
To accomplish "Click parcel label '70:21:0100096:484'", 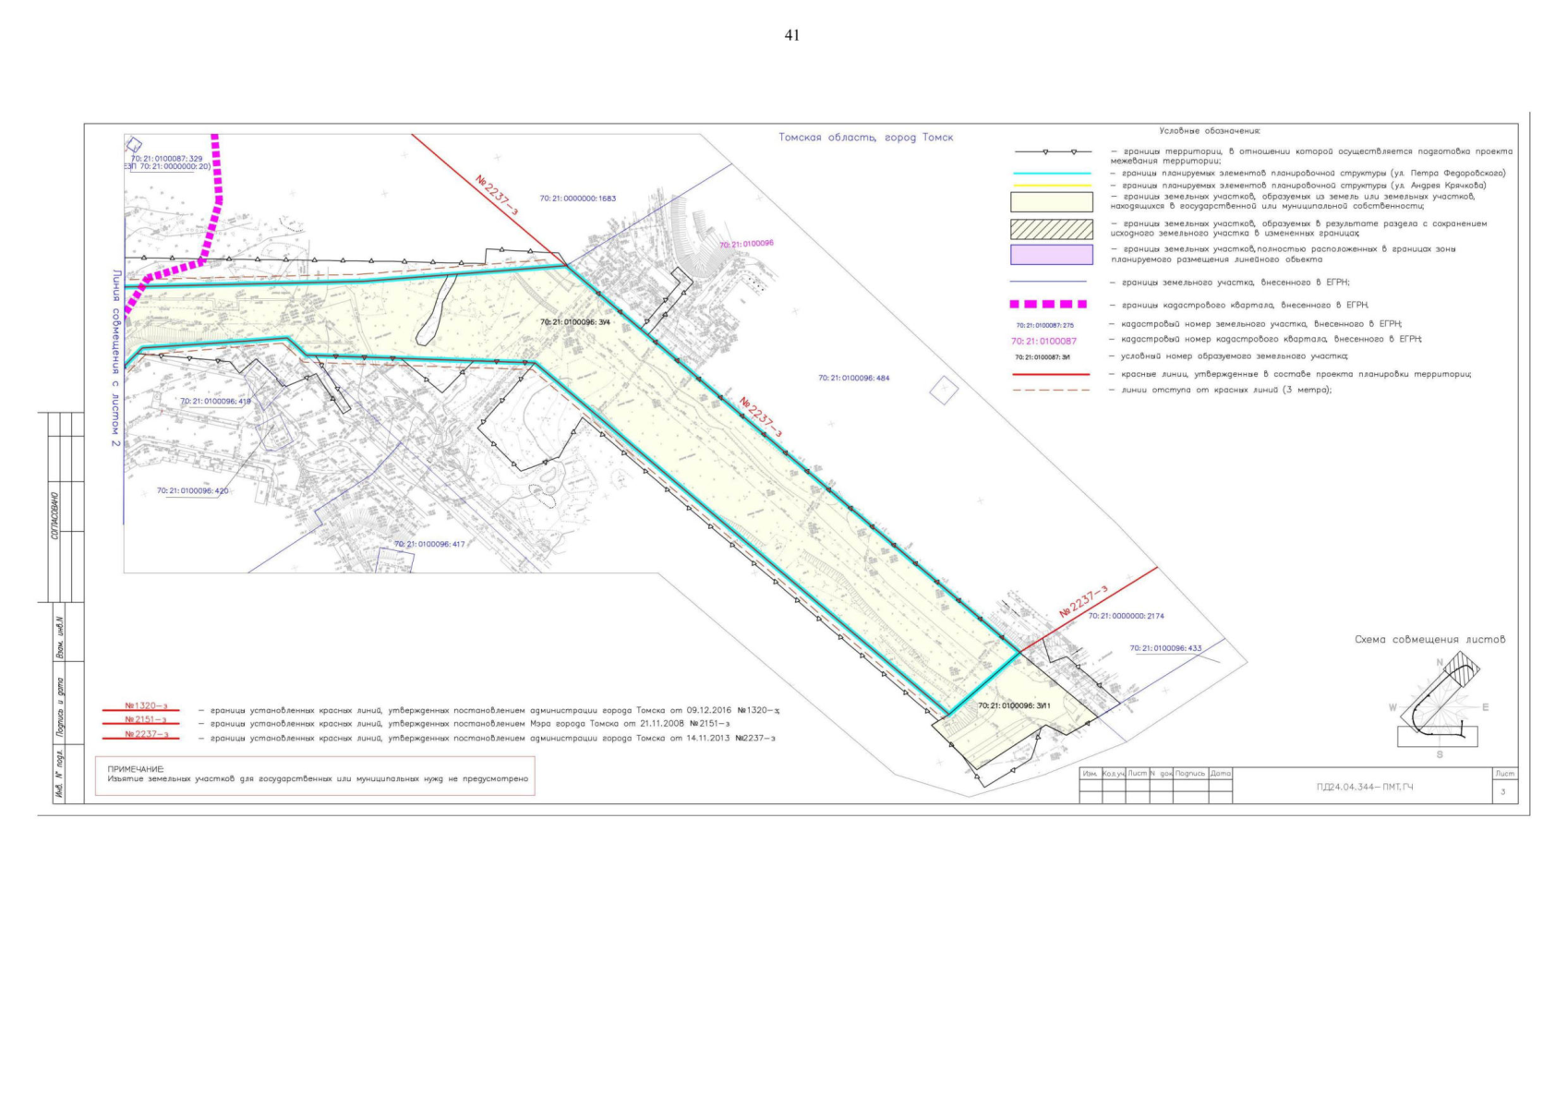I will (x=854, y=378).
